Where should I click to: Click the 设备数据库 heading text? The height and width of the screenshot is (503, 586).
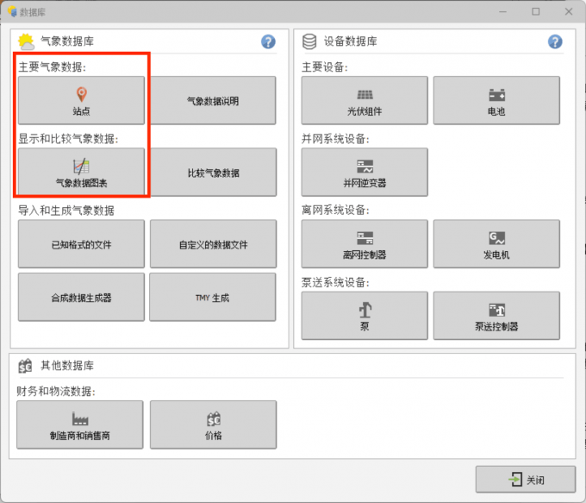click(x=350, y=41)
